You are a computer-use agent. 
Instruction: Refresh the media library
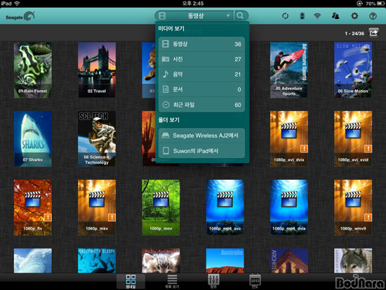(x=285, y=16)
